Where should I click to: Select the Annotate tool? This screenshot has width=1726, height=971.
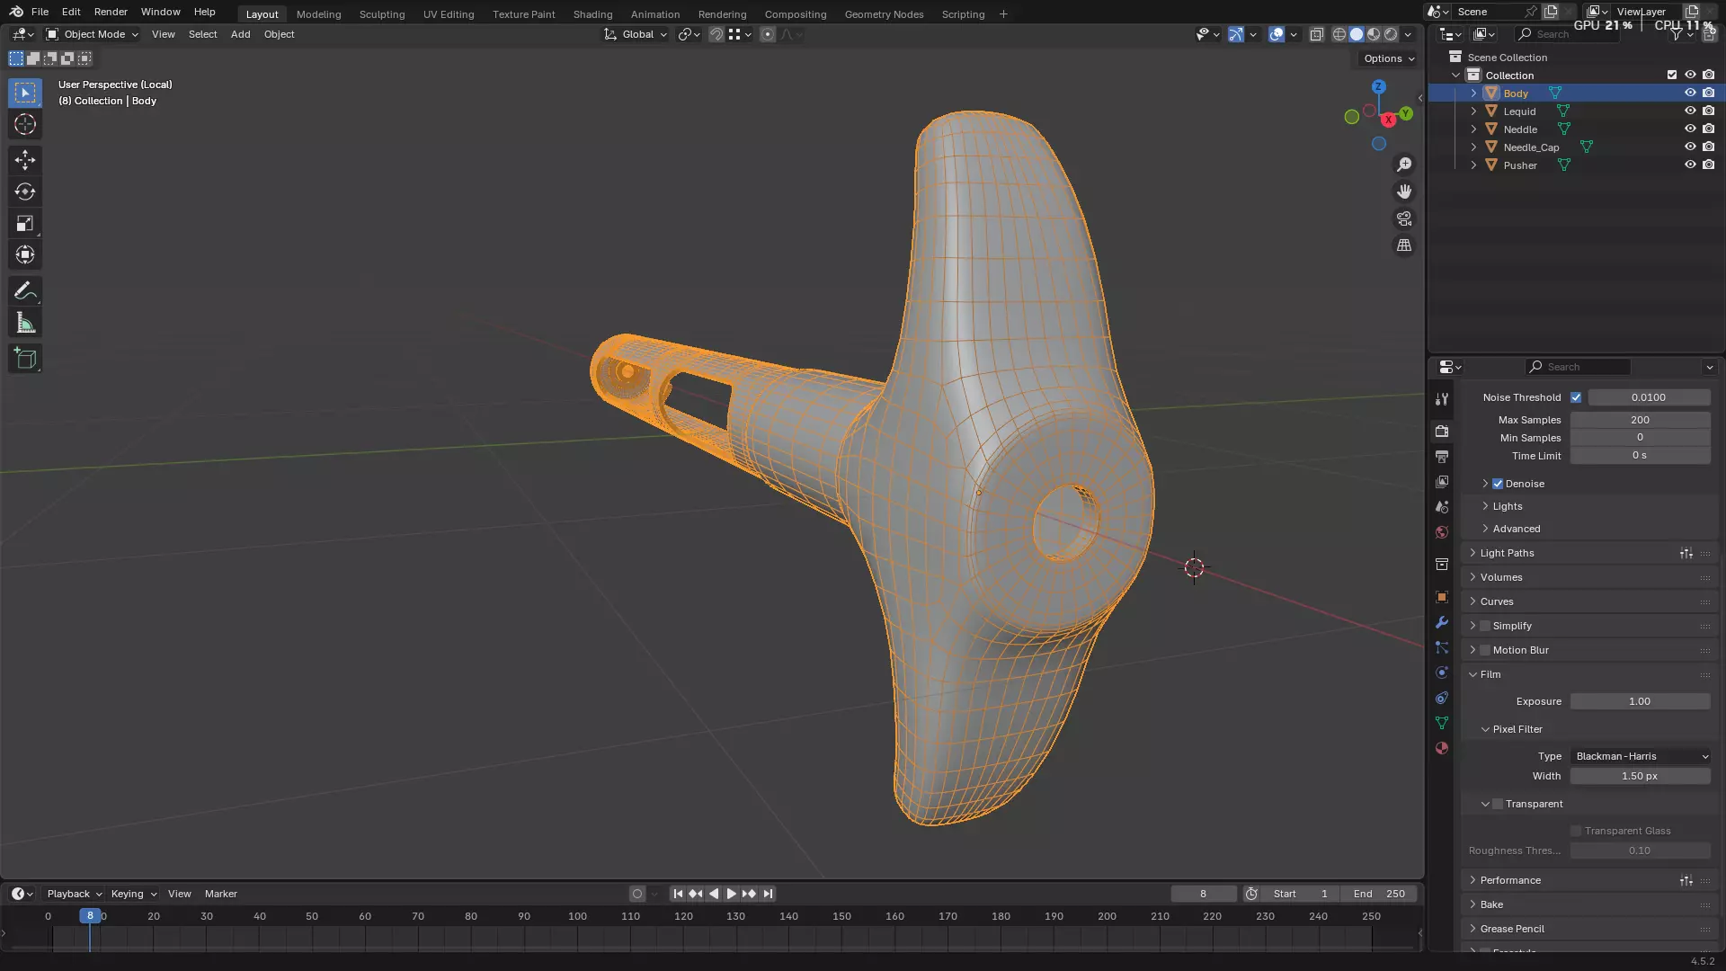click(x=25, y=291)
